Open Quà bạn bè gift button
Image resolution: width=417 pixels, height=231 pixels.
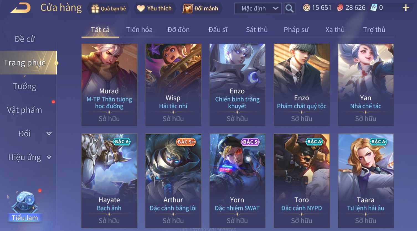pos(109,9)
